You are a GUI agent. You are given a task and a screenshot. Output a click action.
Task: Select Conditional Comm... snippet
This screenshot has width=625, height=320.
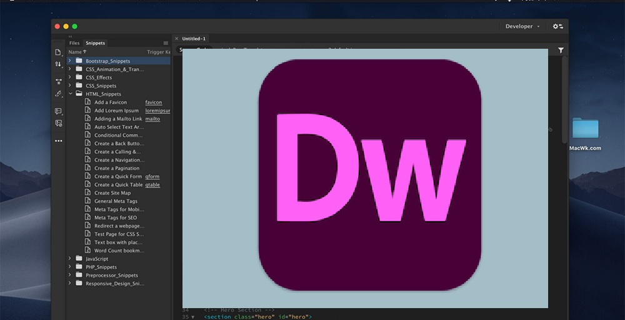[119, 135]
